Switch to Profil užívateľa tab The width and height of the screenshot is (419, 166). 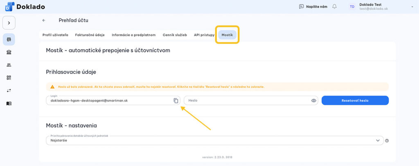pyautogui.click(x=55, y=35)
